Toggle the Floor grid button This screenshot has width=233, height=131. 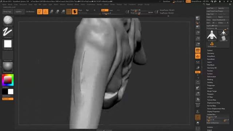pyautogui.click(x=198, y=56)
